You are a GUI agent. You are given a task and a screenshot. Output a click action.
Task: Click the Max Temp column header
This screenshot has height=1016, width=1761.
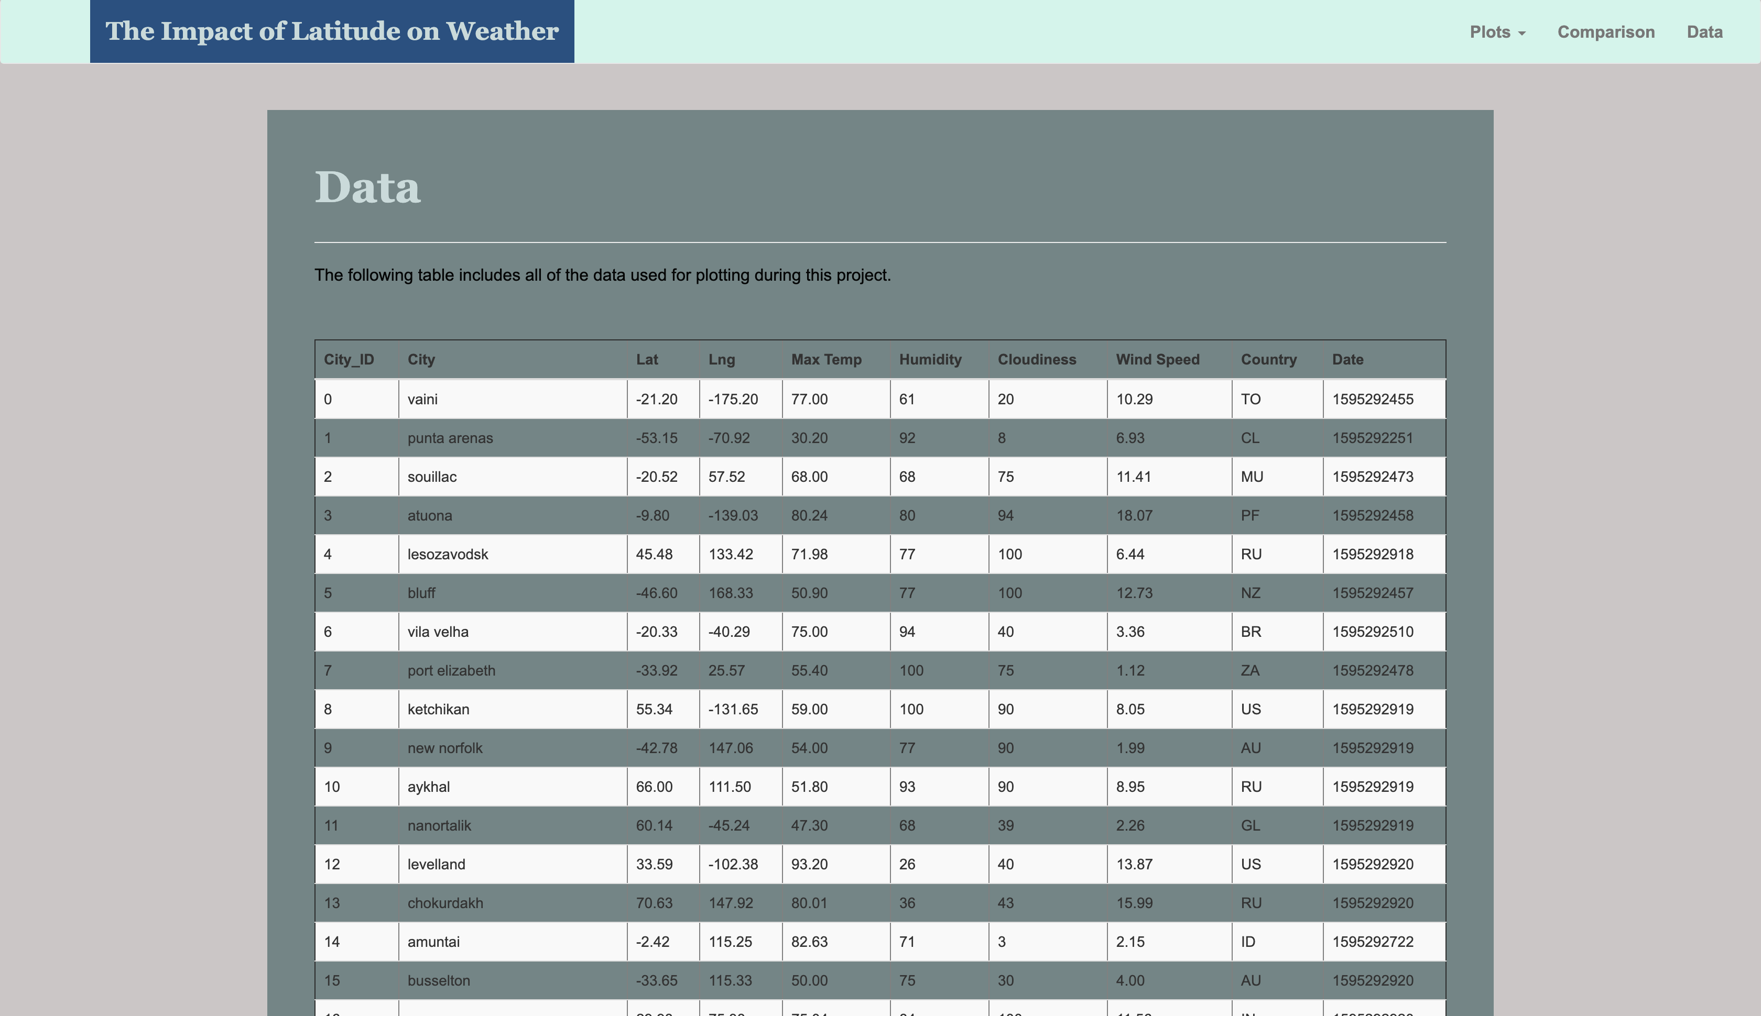825,359
